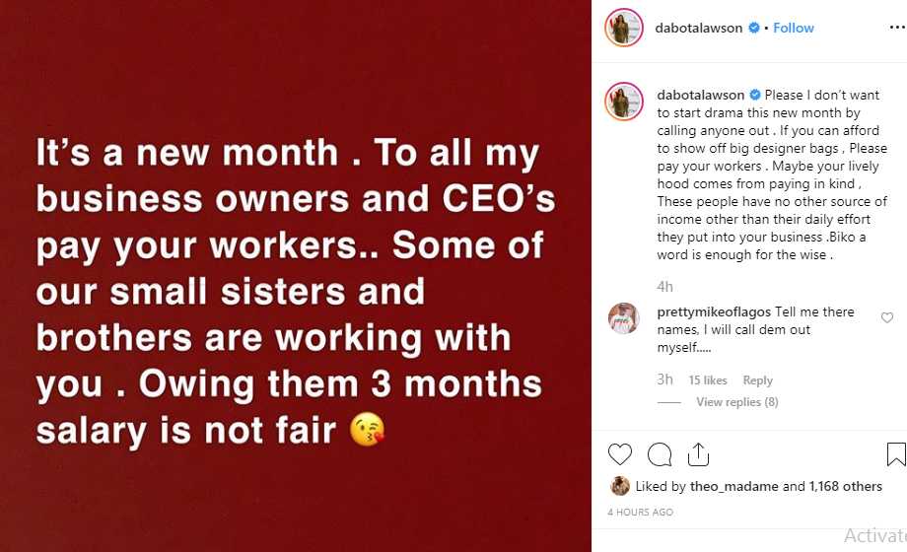The image size is (907, 552).
Task: Click the verified badge in post header
Action: 754,29
